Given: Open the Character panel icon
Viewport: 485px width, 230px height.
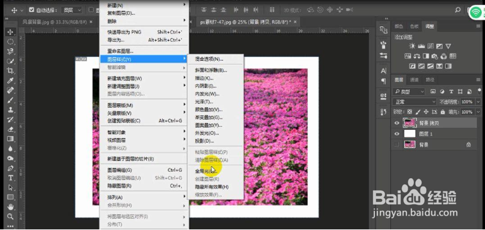Looking at the screenshot, I should [x=384, y=71].
